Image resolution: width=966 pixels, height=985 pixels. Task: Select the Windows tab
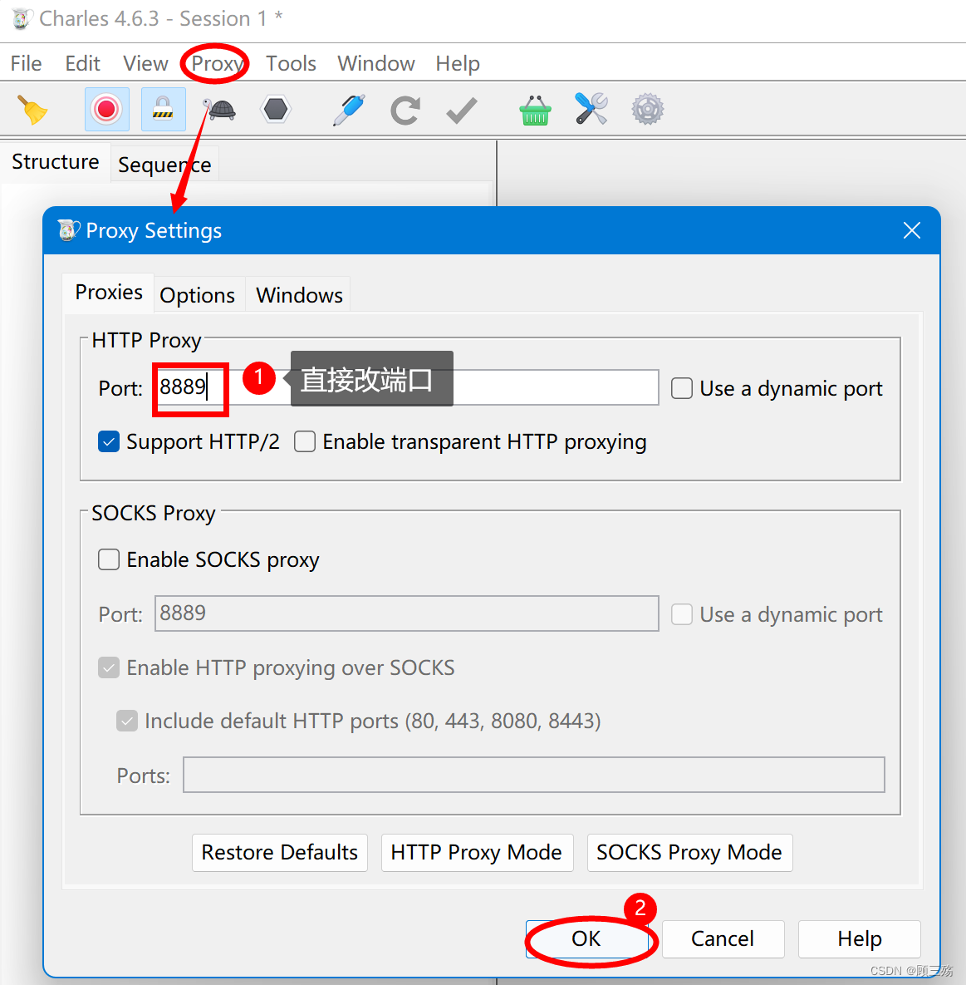point(299,295)
